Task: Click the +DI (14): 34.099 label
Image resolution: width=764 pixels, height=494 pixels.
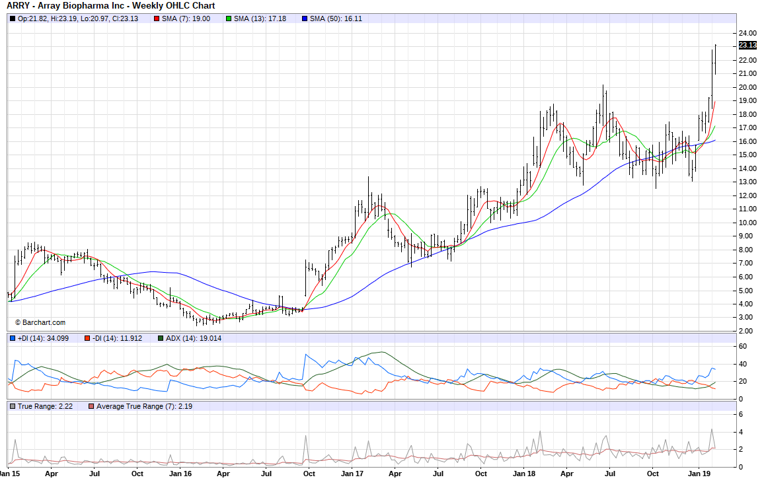Action: coord(44,338)
